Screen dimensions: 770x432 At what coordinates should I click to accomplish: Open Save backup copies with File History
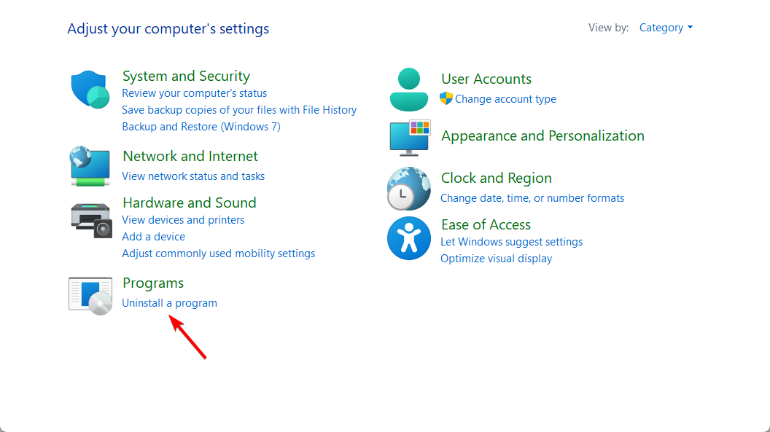coord(239,110)
